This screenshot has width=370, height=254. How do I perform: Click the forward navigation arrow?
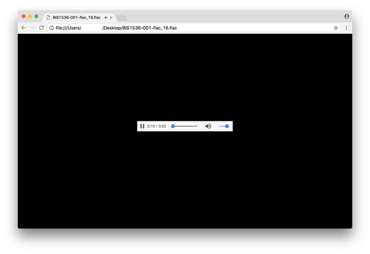click(33, 28)
